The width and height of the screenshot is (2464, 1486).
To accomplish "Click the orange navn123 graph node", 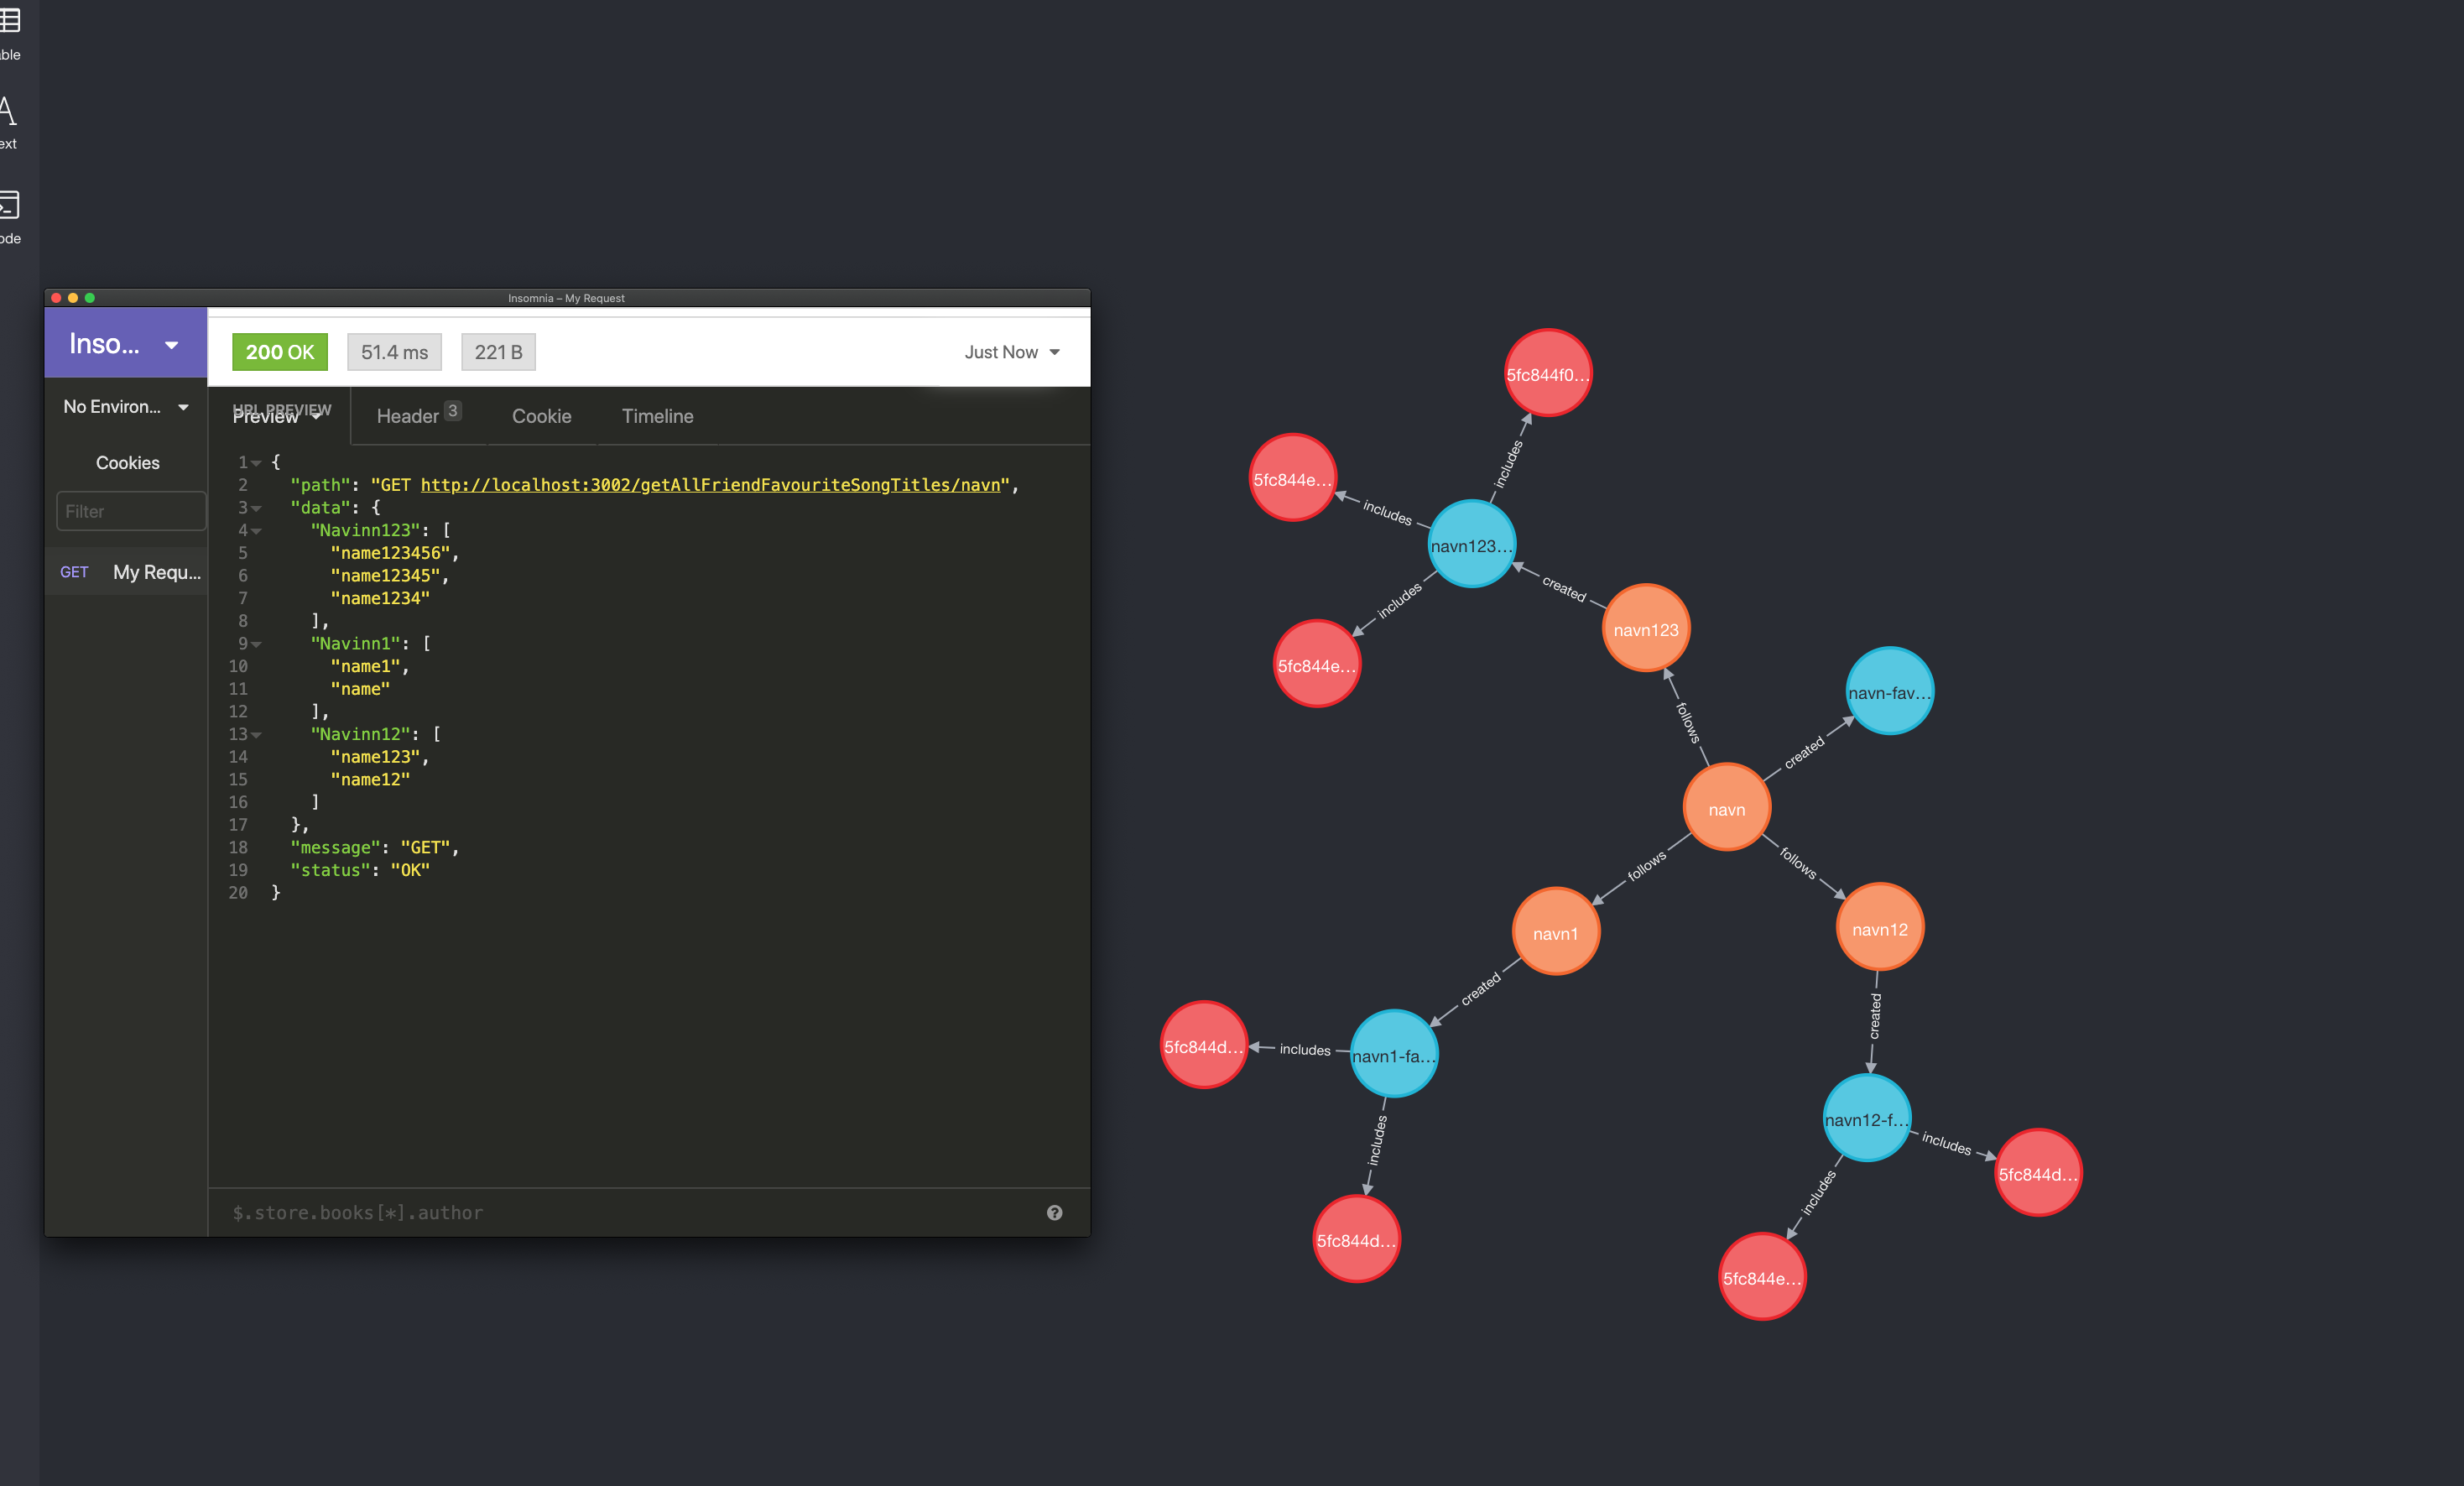I will (x=1645, y=629).
